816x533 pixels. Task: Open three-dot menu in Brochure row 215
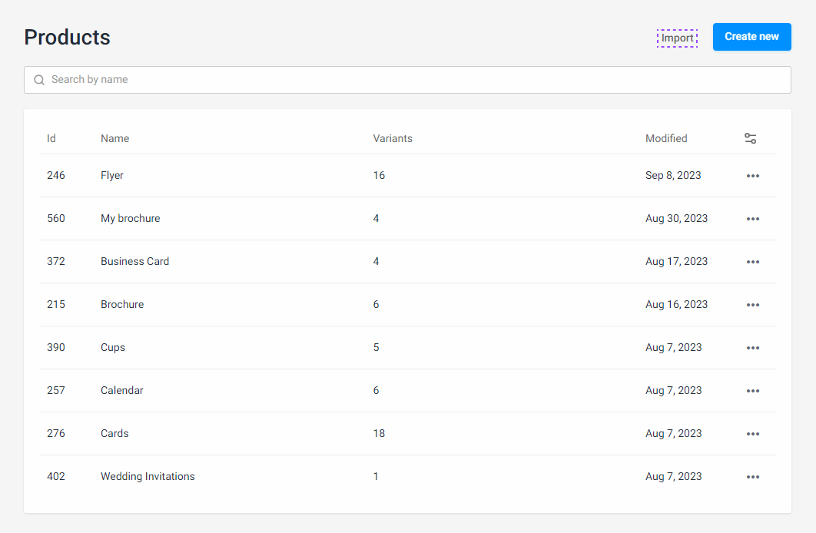(x=752, y=305)
